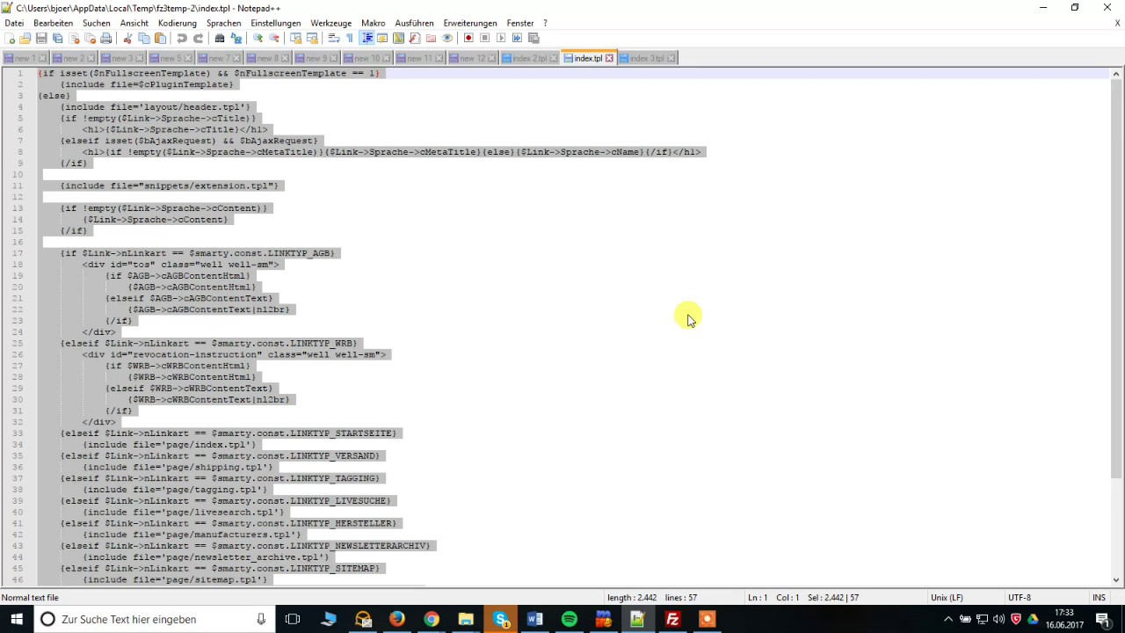Click the vertical scrollbar thumb

[1117, 280]
